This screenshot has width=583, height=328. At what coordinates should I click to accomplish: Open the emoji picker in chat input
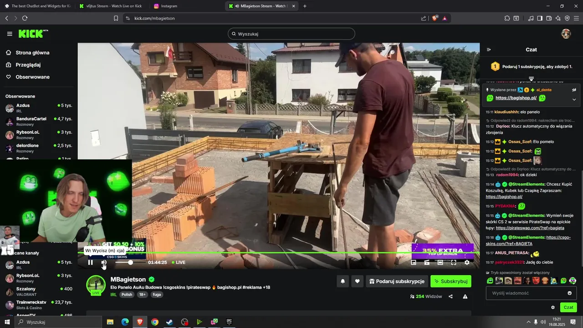coord(570,293)
